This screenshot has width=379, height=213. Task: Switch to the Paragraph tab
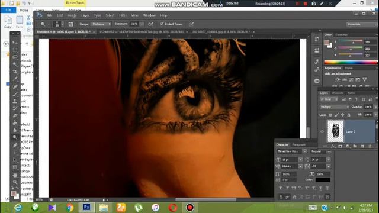[298, 144]
